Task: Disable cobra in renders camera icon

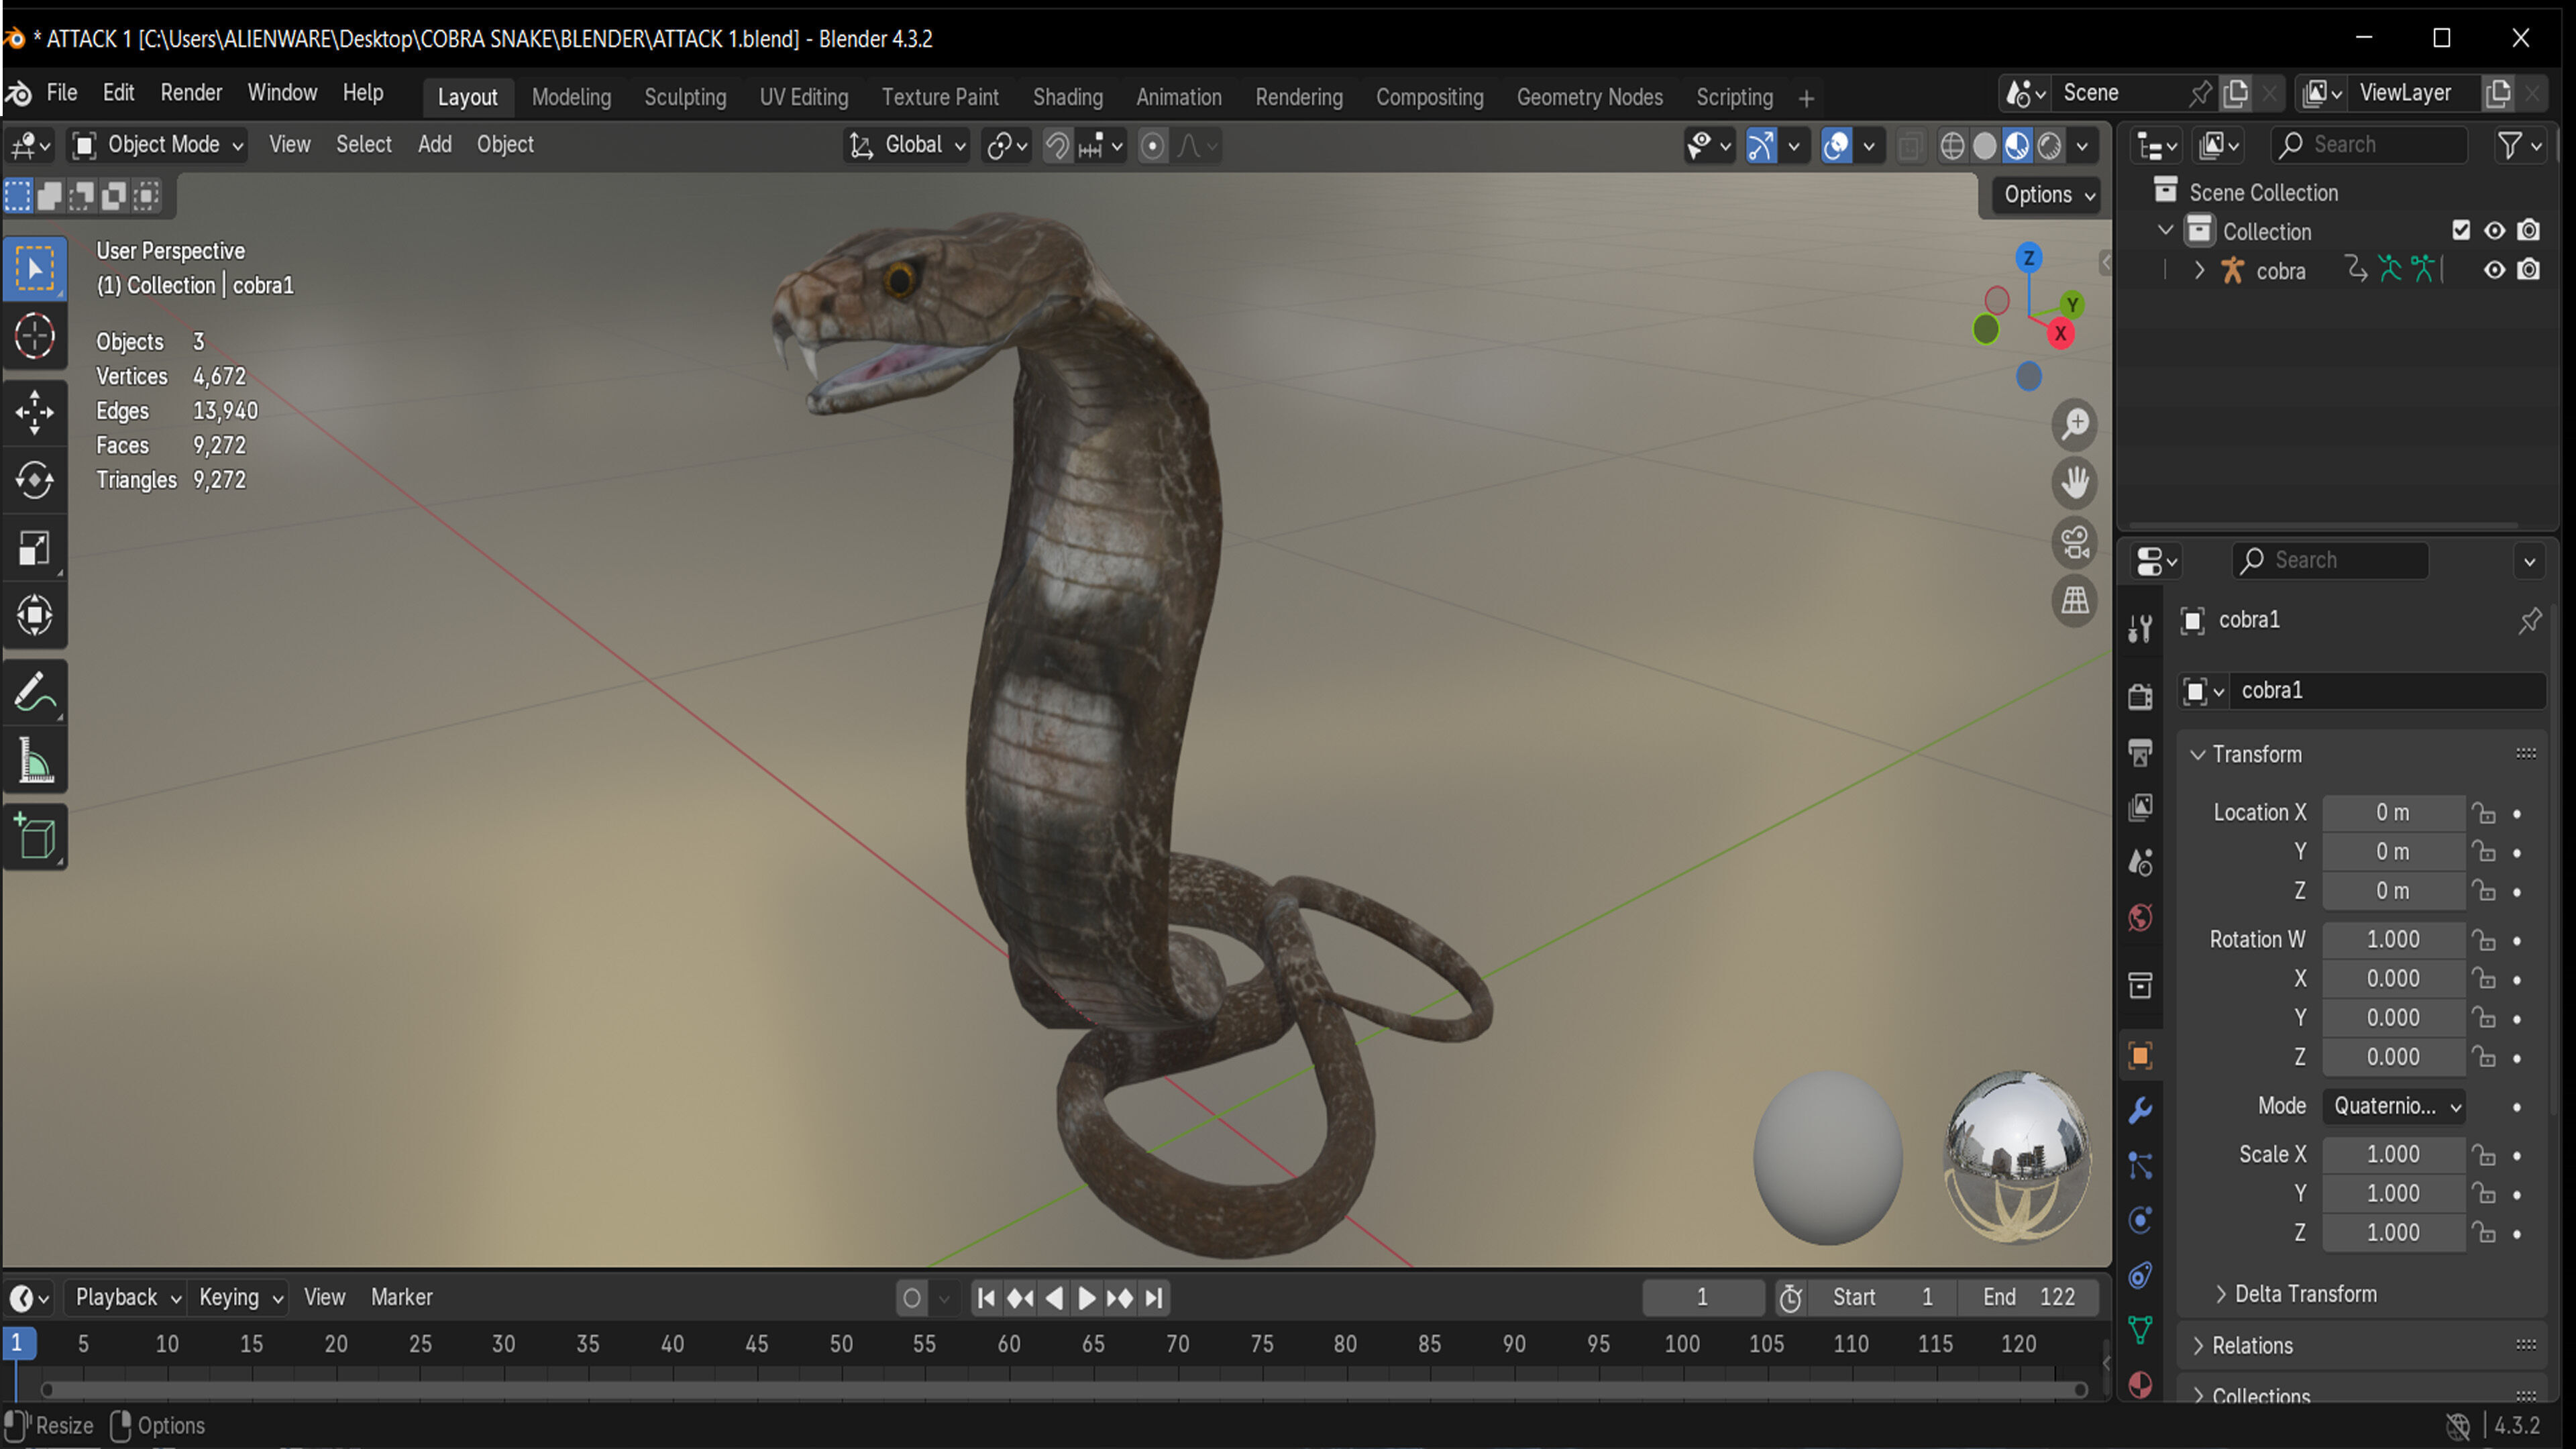Action: 2528,270
